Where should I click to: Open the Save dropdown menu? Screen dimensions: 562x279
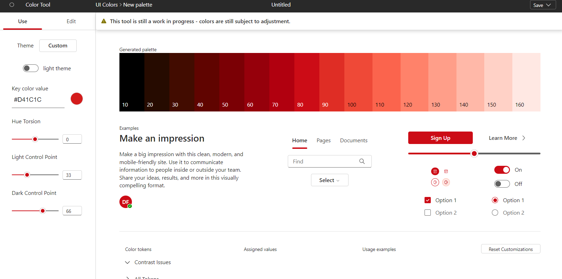(x=543, y=5)
